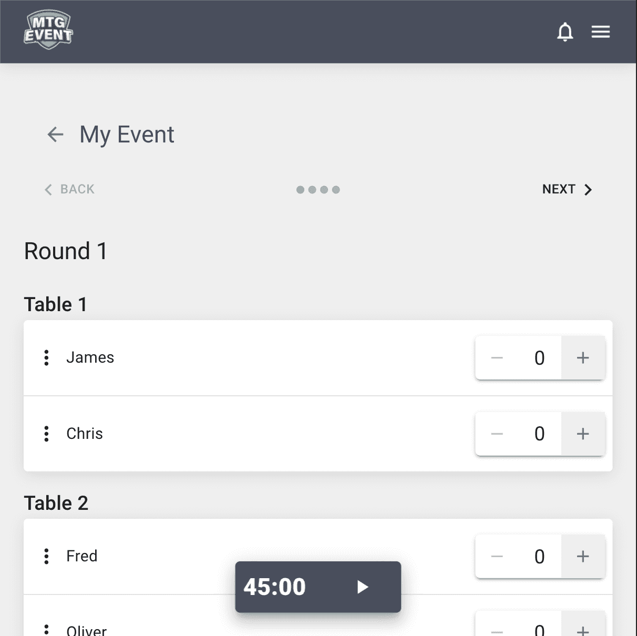Screen dimensions: 637x636
Task: Open the notifications bell
Action: point(565,32)
